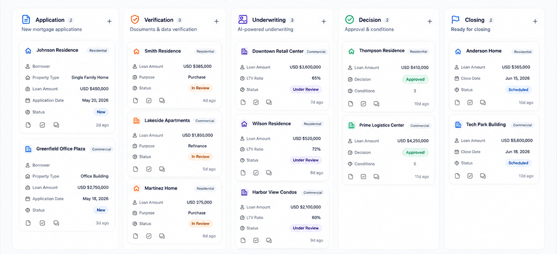557x254 pixels.
Task: Open comments icon on Harbor View Condos card
Action: click(x=269, y=240)
